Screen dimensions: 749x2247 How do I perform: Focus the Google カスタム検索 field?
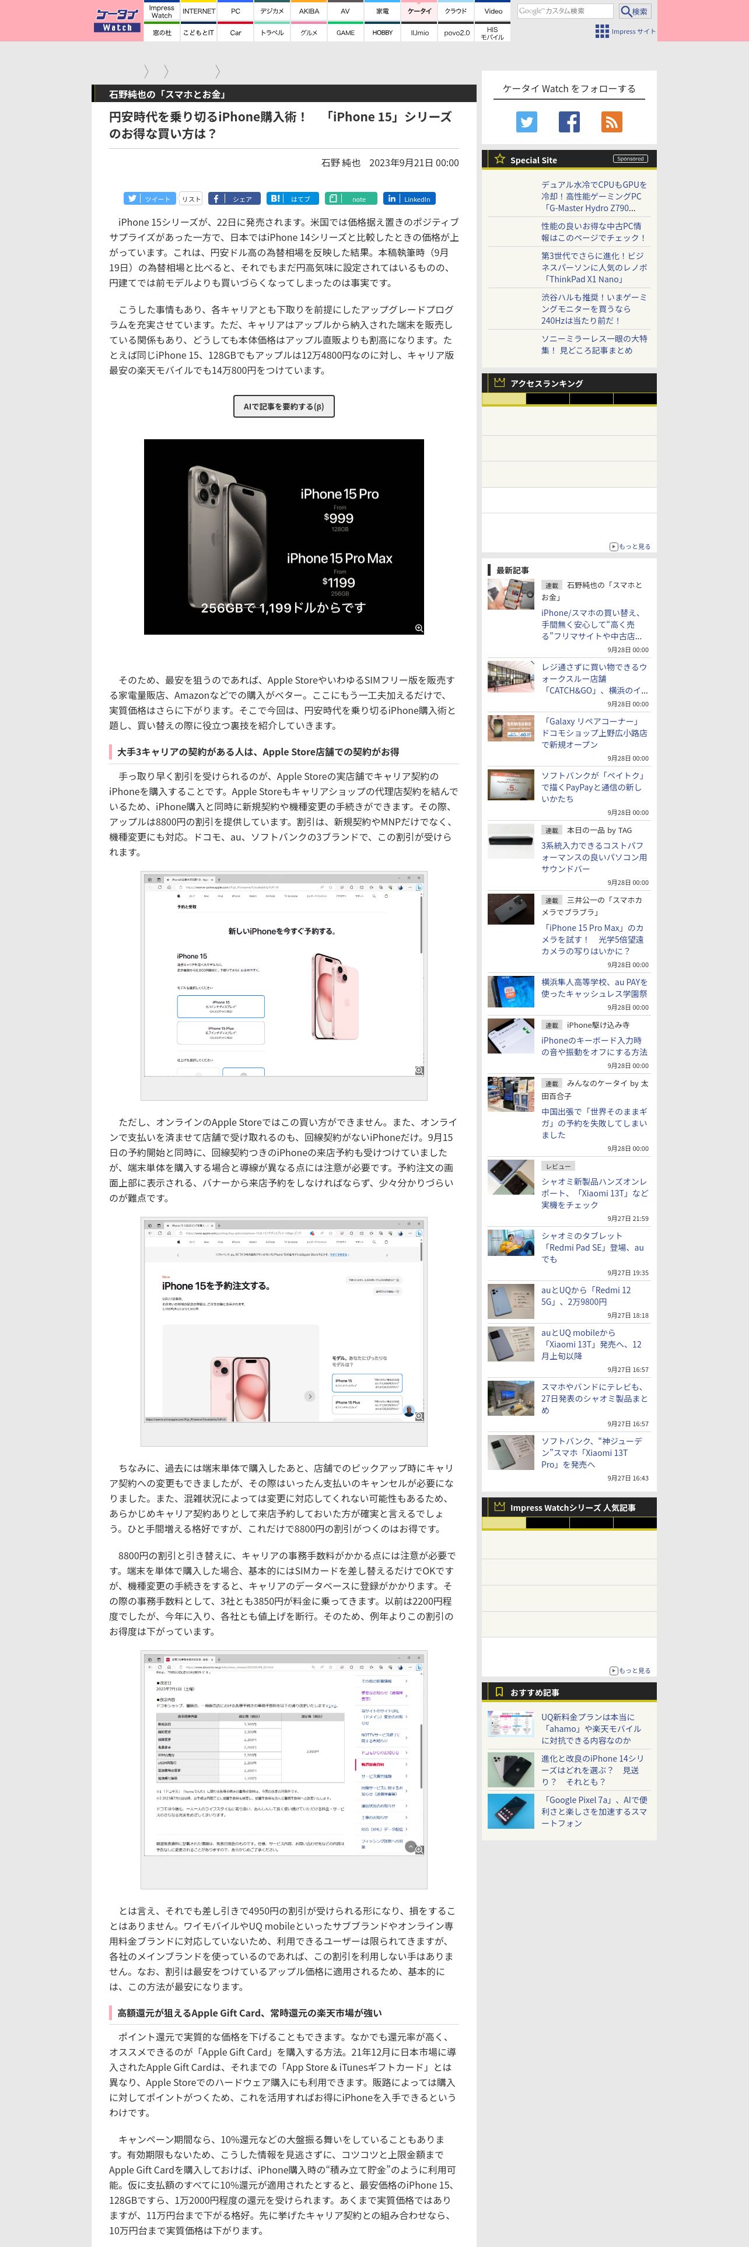tap(565, 11)
